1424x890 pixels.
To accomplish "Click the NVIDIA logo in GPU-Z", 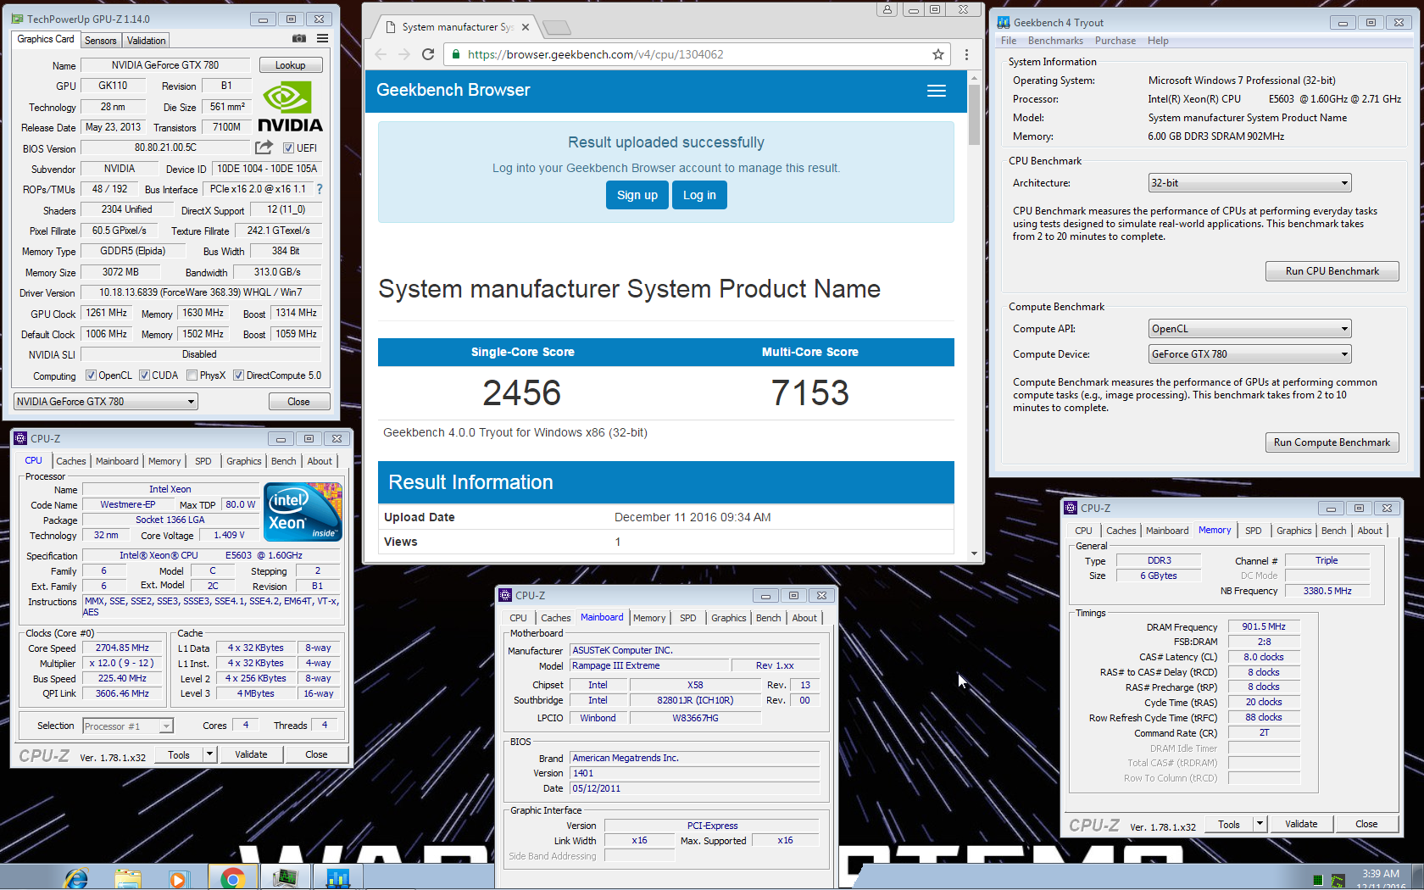I will tap(290, 107).
